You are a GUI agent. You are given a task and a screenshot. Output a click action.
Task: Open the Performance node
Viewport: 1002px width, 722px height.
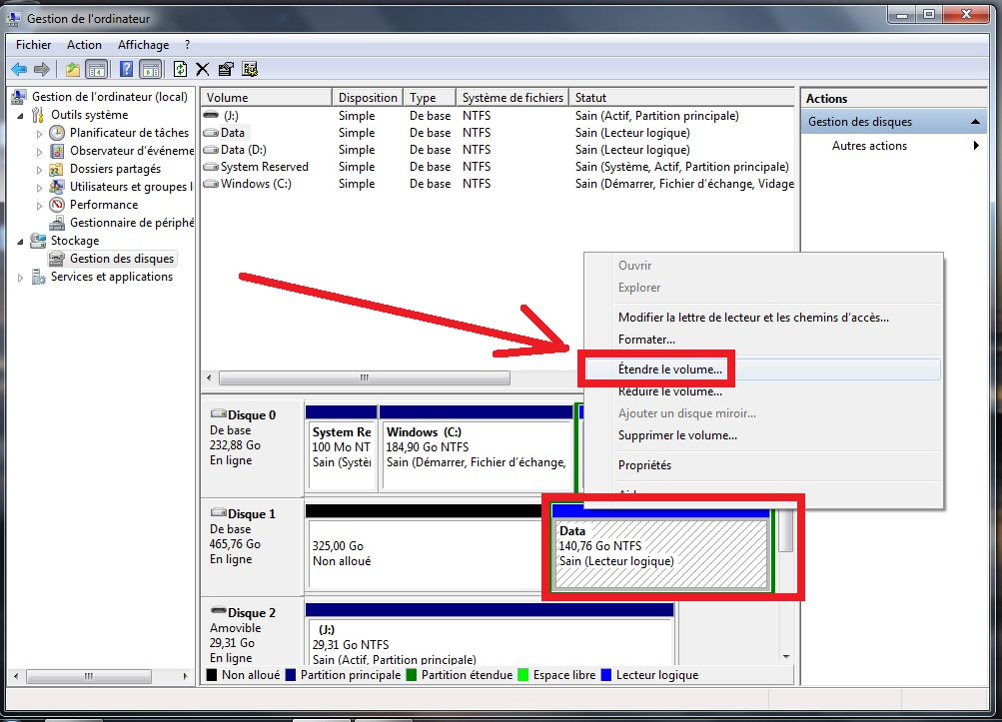(104, 205)
